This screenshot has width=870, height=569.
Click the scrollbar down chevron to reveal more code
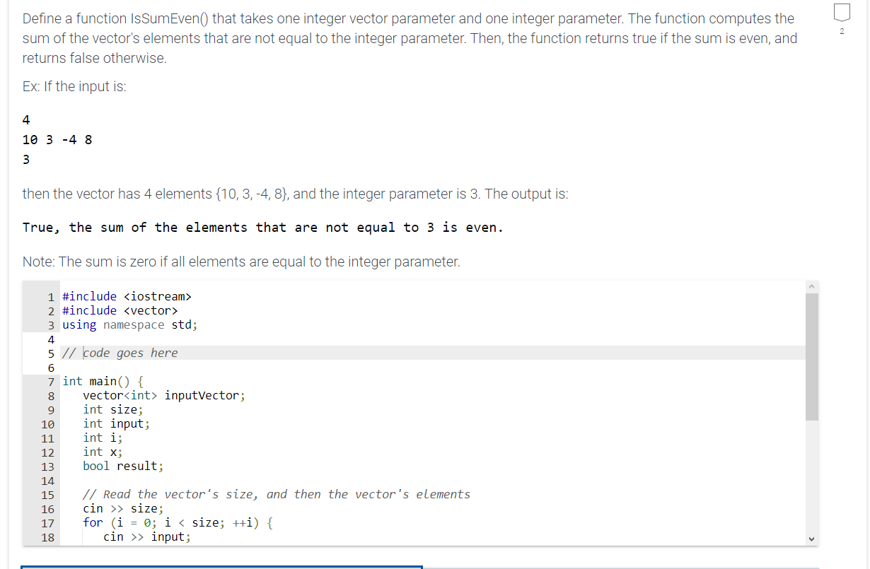pyautogui.click(x=812, y=538)
